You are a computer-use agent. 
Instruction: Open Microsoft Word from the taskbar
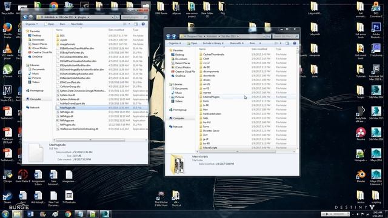coord(30,214)
